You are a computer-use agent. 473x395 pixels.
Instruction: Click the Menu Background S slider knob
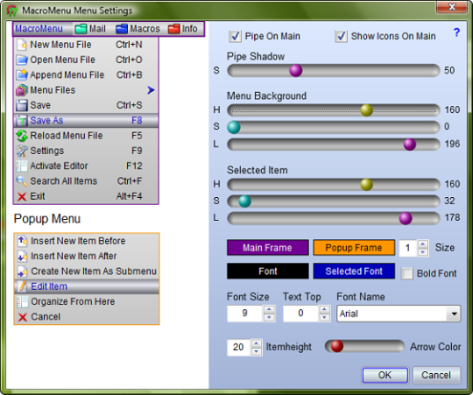coord(234,127)
